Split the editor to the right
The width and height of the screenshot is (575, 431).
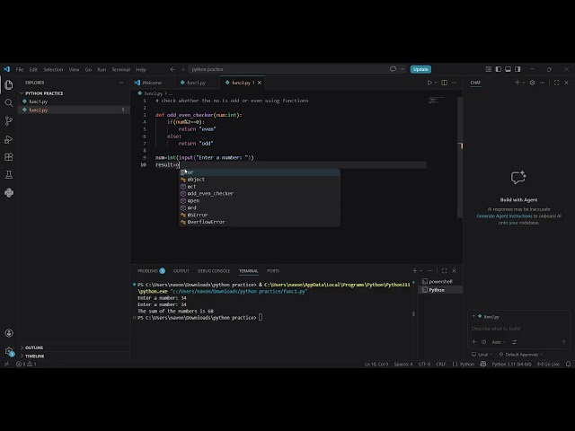coord(445,83)
